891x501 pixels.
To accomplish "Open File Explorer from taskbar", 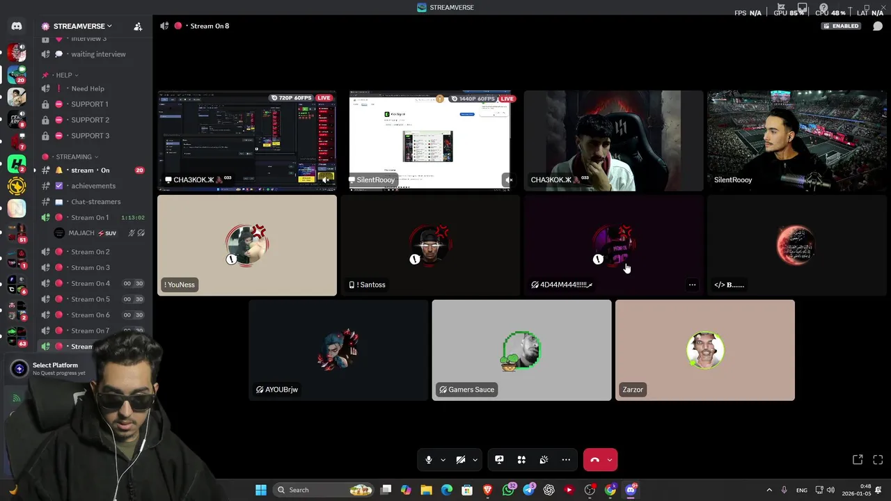I will [426, 490].
